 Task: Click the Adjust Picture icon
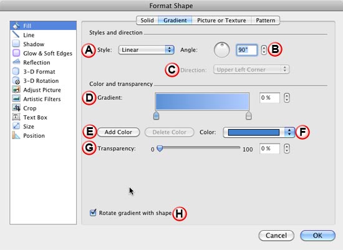point(16,90)
